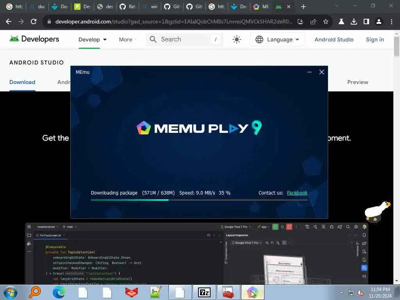Click the MEmu download progress bar
Viewport: 400px width, 300px height.
click(x=199, y=200)
